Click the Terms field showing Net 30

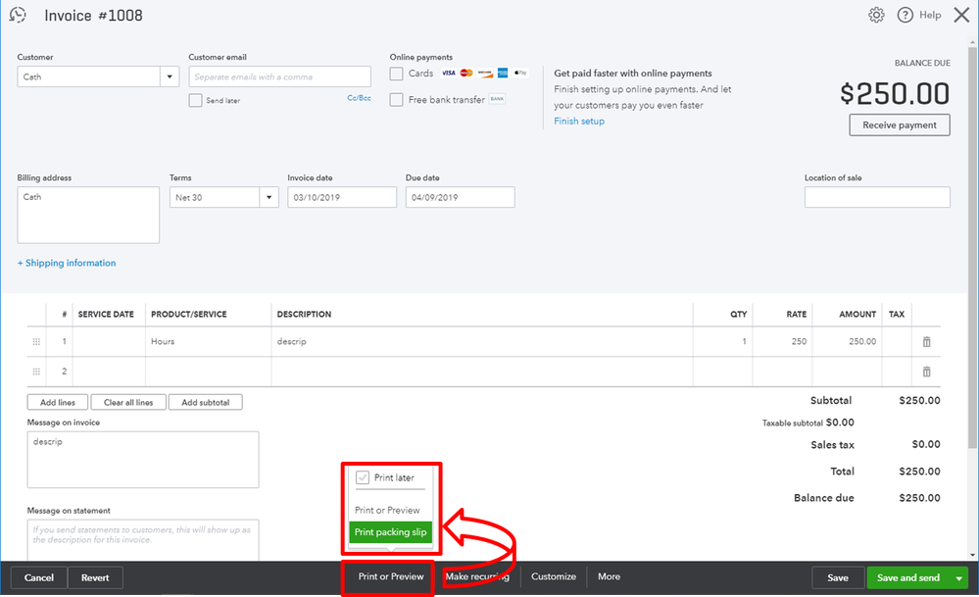tap(215, 197)
